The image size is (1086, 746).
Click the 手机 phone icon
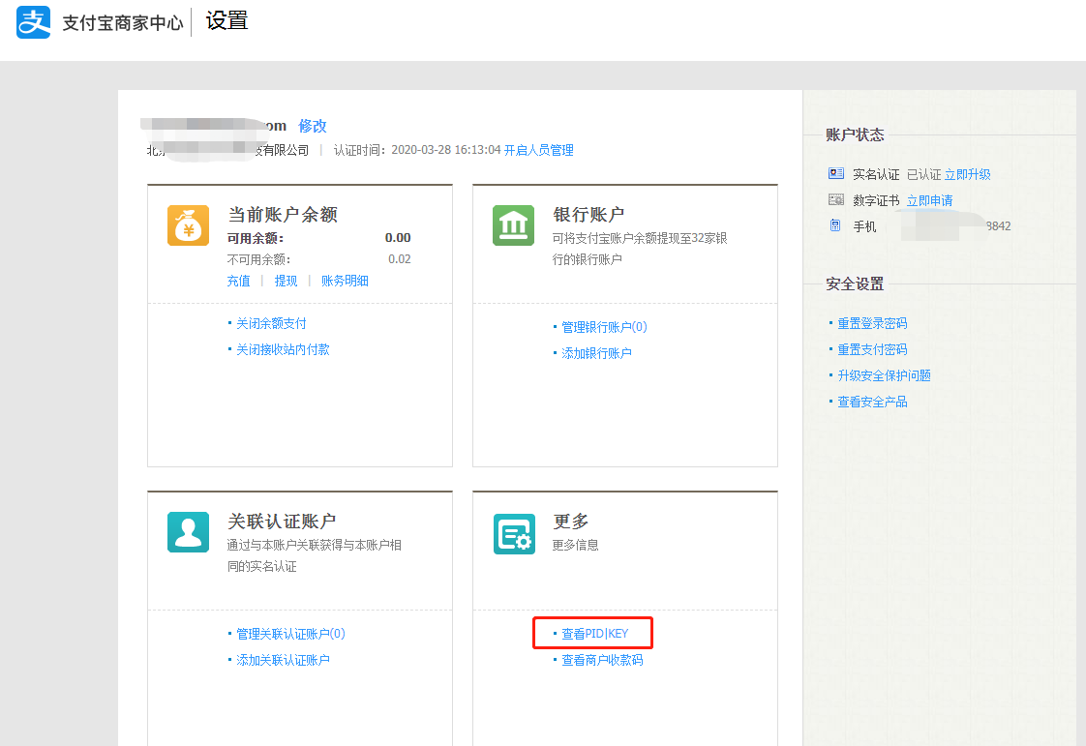[835, 225]
